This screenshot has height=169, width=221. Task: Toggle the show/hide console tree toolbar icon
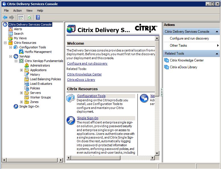(20, 18)
